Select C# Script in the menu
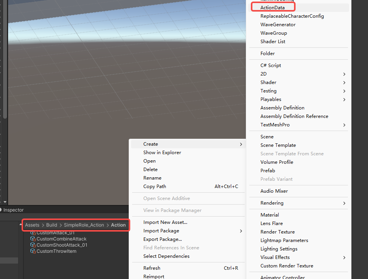The height and width of the screenshot is (279, 368). point(271,66)
